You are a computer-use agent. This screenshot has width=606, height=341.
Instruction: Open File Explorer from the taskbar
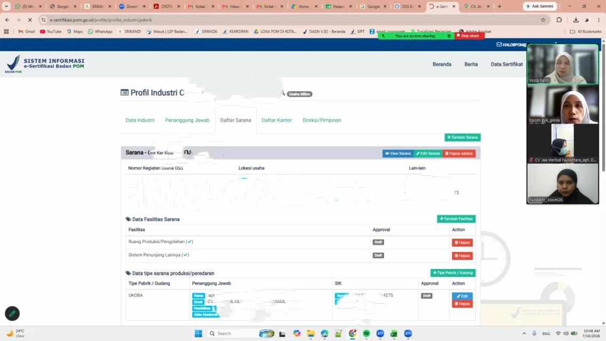click(x=310, y=334)
